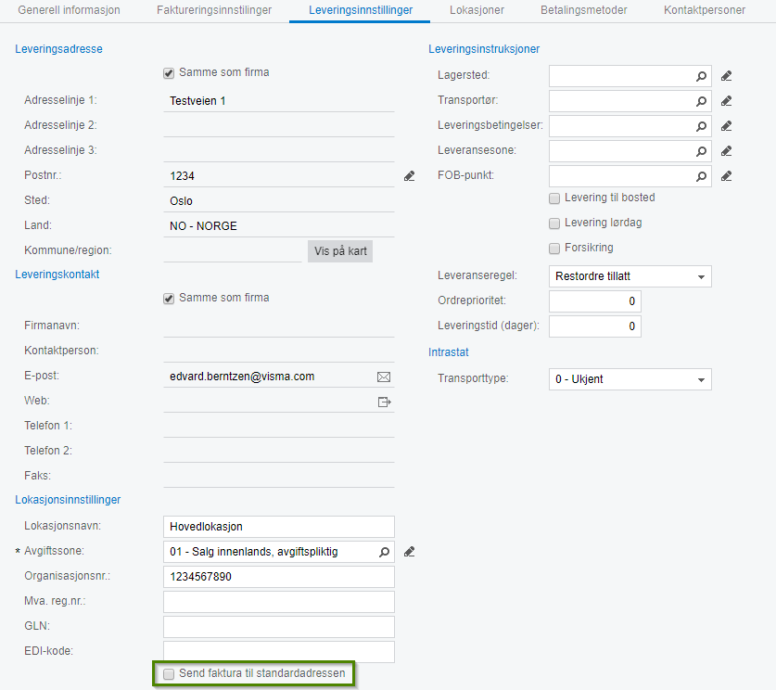Enable Send faktura til standardadressen checkbox
This screenshot has width=776, height=690.
coord(169,674)
